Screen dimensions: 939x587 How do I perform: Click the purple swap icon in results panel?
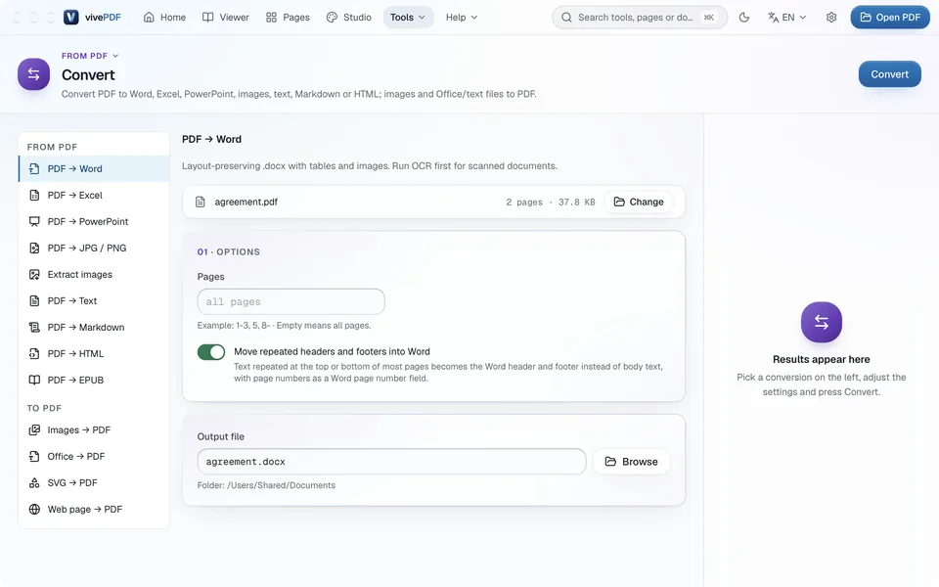pos(821,322)
